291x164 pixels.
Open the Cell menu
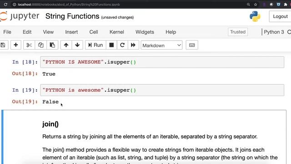pos(94,32)
